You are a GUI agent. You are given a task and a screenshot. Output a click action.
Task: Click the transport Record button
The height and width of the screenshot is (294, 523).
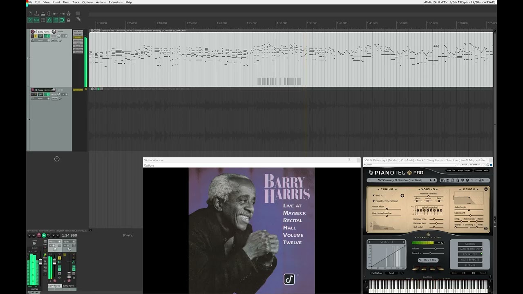point(39,235)
